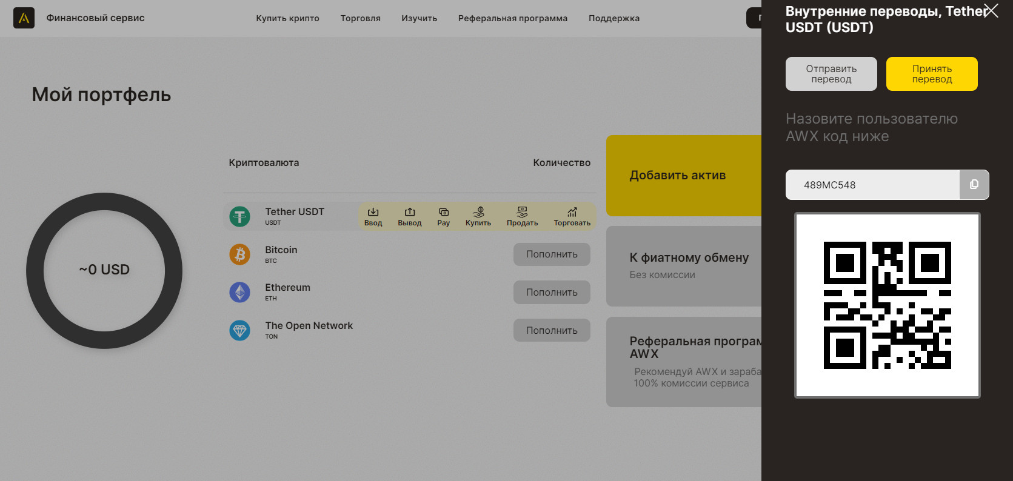1013x481 pixels.
Task: Click the Tether USDT coin icon
Action: point(240,216)
